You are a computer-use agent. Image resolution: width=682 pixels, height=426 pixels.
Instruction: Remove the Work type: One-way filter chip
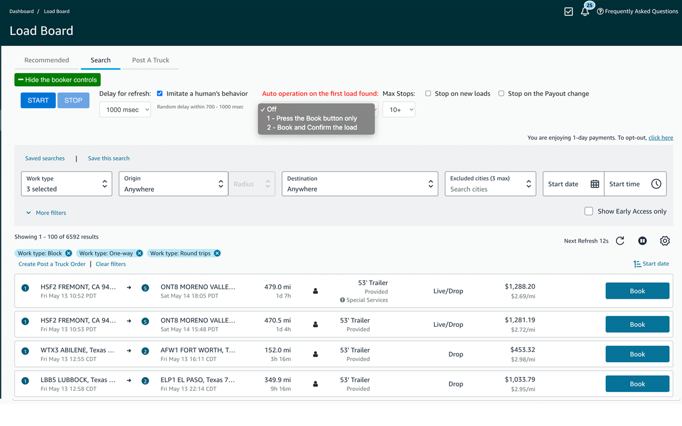[x=140, y=253]
